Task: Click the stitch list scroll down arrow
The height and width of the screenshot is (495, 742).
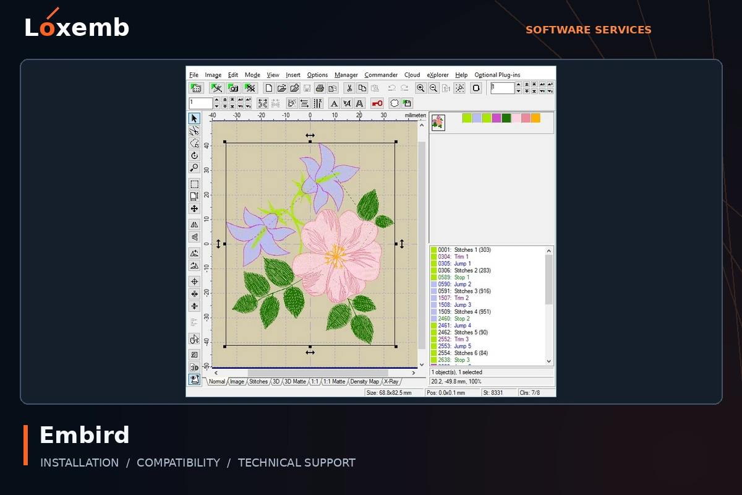Action: 549,361
